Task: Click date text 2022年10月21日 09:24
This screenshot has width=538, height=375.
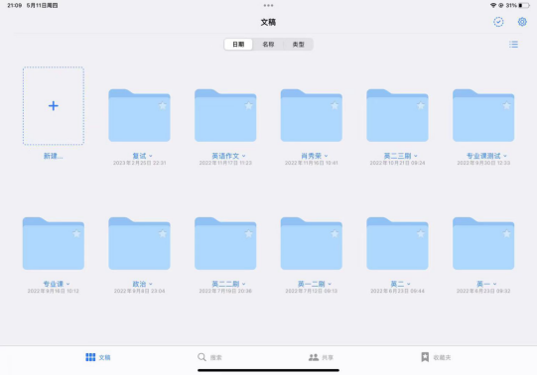Action: pos(397,163)
